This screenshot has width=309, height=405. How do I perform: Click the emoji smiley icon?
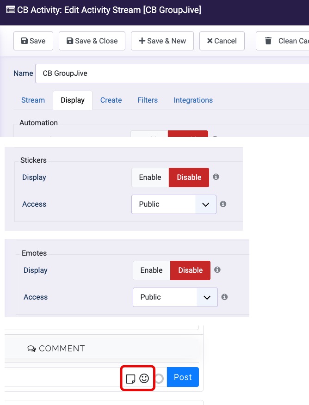pyautogui.click(x=144, y=378)
